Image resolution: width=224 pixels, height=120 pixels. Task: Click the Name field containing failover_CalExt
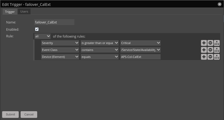54,22
